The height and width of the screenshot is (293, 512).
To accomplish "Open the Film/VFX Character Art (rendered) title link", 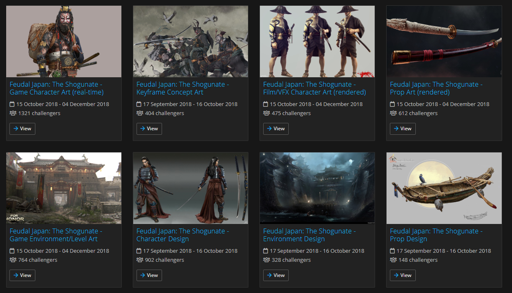I will (315, 88).
